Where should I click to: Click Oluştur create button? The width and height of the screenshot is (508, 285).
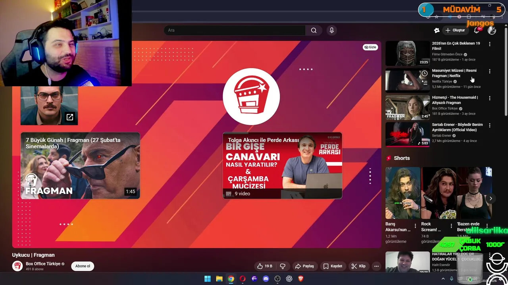455,30
